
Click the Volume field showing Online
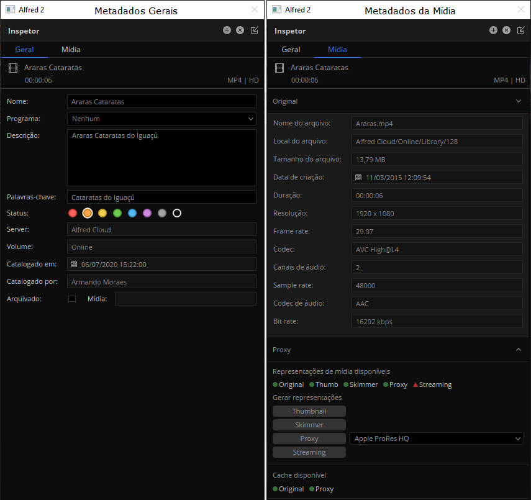[x=161, y=247]
